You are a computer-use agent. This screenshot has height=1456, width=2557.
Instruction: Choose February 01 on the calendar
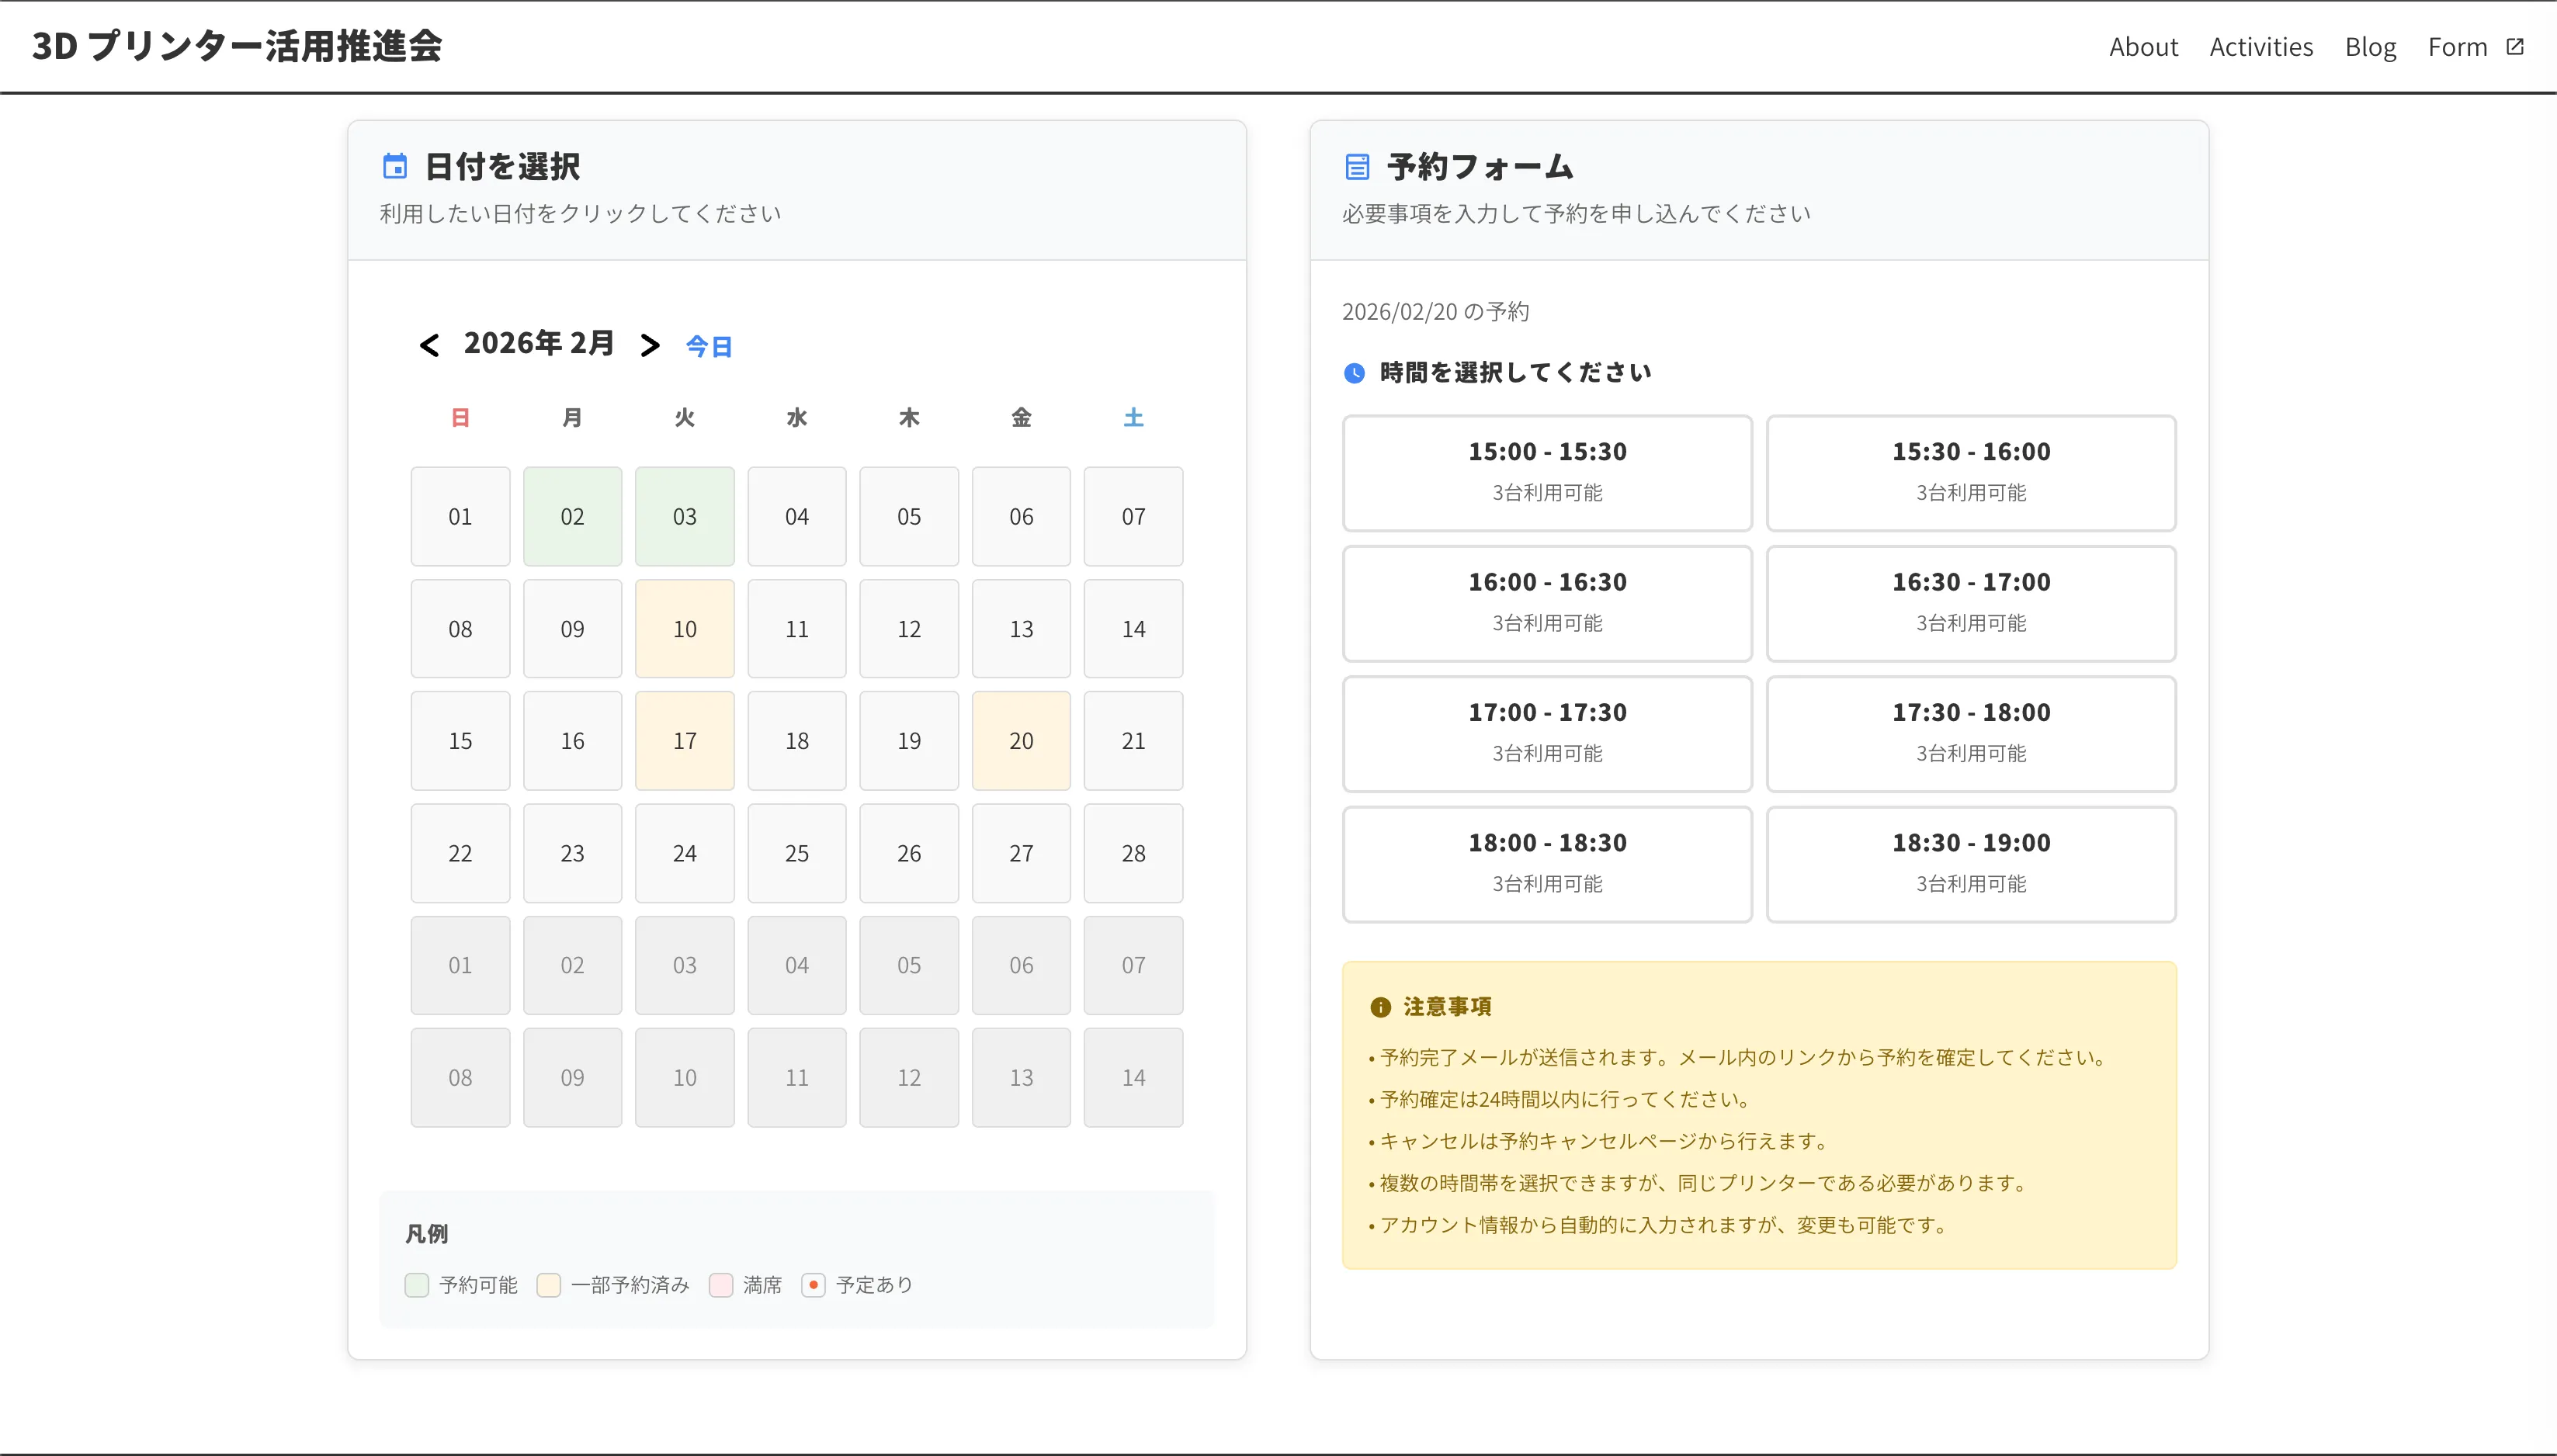tap(460, 517)
